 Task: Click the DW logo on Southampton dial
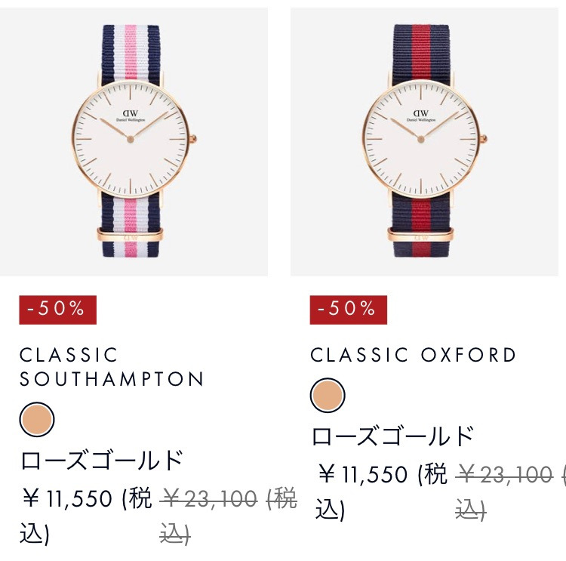(x=131, y=113)
